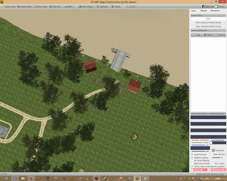This screenshot has width=227, height=181.
Task: Click the Import .pwn toolbar button
Action: pyautogui.click(x=9, y=6)
